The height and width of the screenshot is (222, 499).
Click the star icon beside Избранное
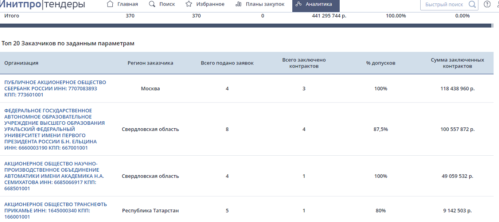point(189,4)
